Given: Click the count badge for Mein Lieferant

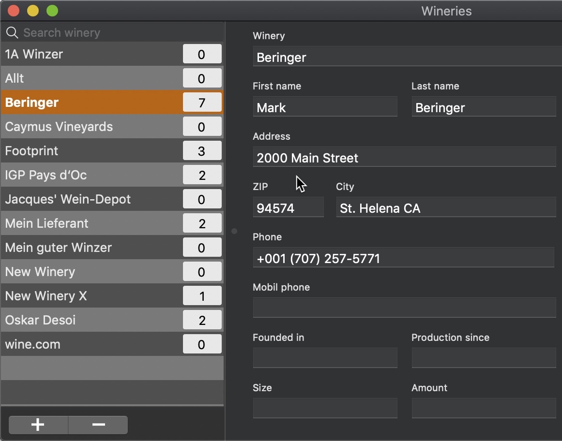Looking at the screenshot, I should 202,223.
